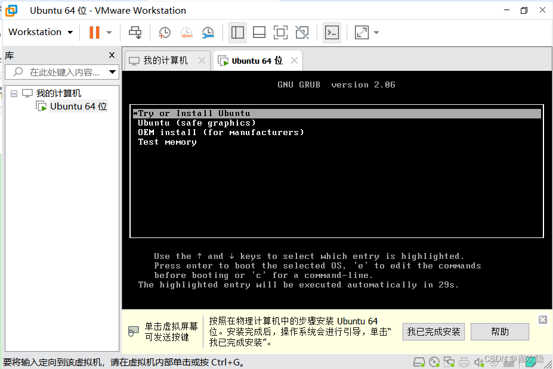Click Send Ctrl+Alt+Del toolbar icon
553x369 pixels.
click(135, 32)
